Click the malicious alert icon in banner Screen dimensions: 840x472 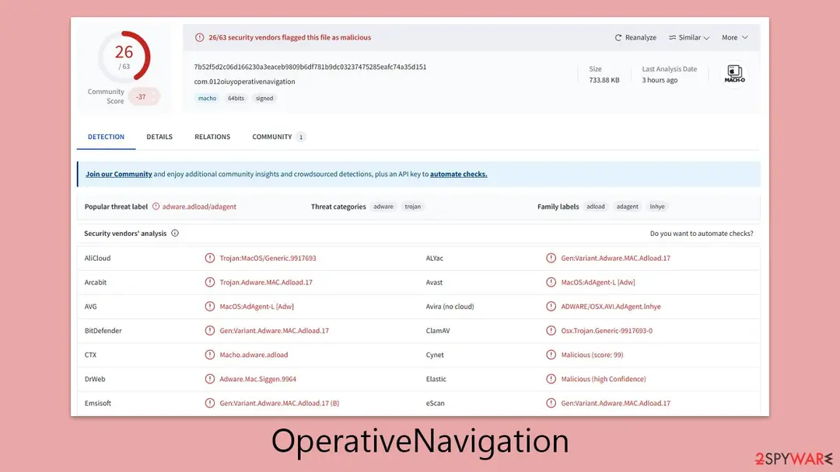199,37
